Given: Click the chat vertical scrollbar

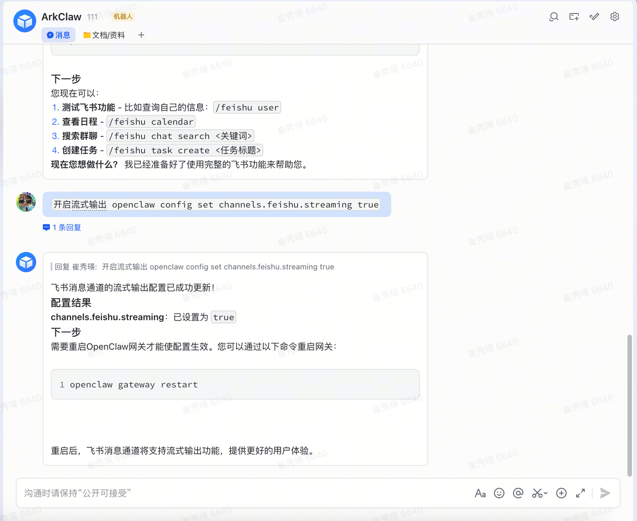Looking at the screenshot, I should (630, 406).
